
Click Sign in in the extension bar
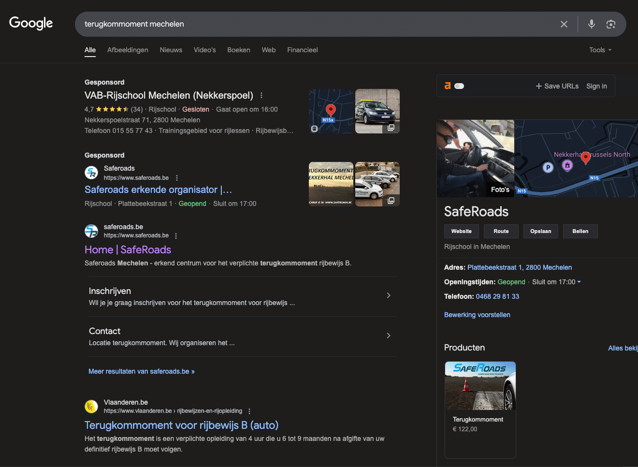596,86
